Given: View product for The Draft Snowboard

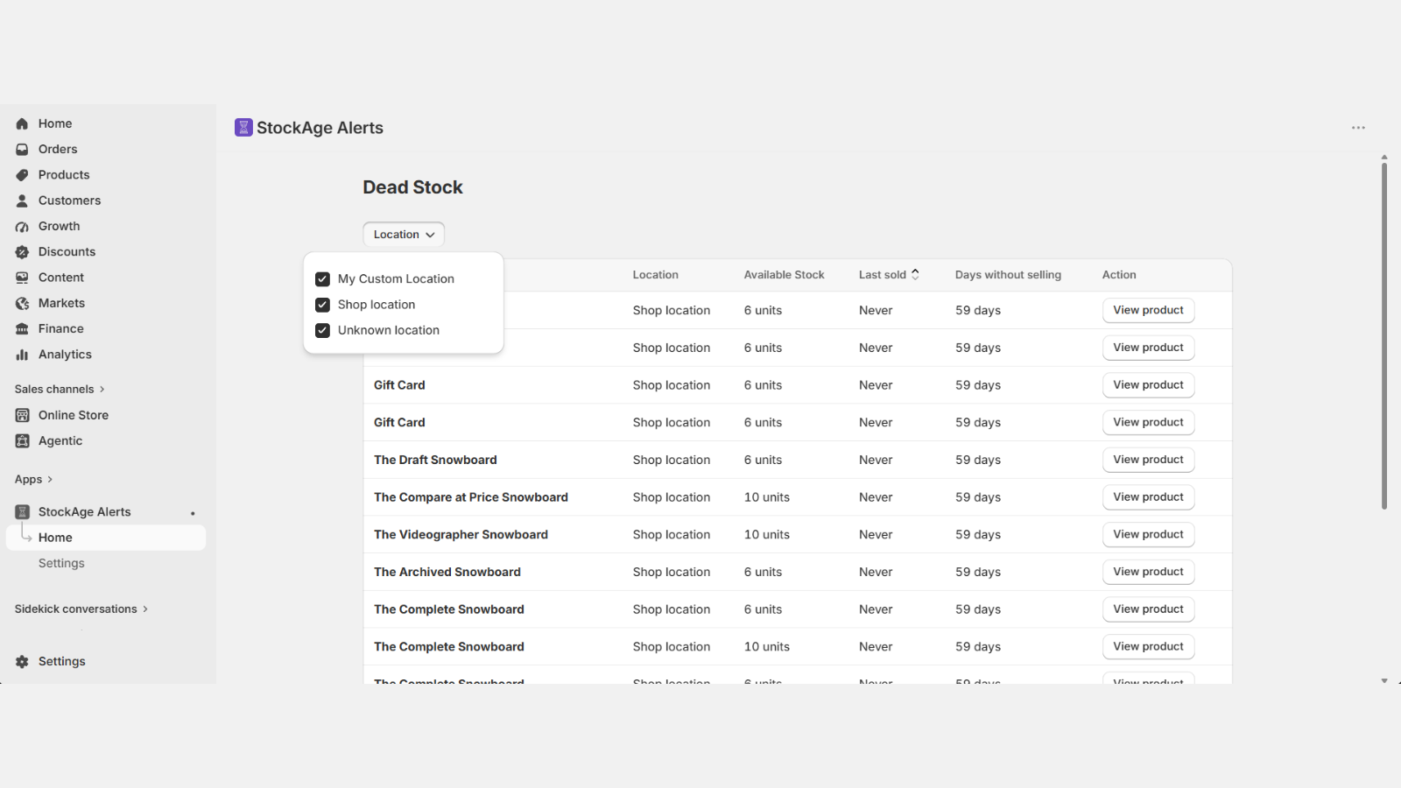Looking at the screenshot, I should pyautogui.click(x=1148, y=460).
